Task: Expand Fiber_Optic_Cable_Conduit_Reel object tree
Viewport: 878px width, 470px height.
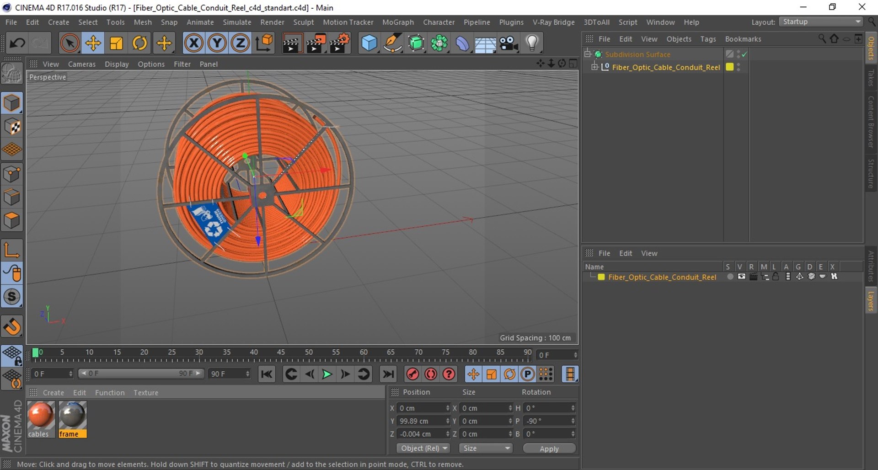Action: pos(594,67)
